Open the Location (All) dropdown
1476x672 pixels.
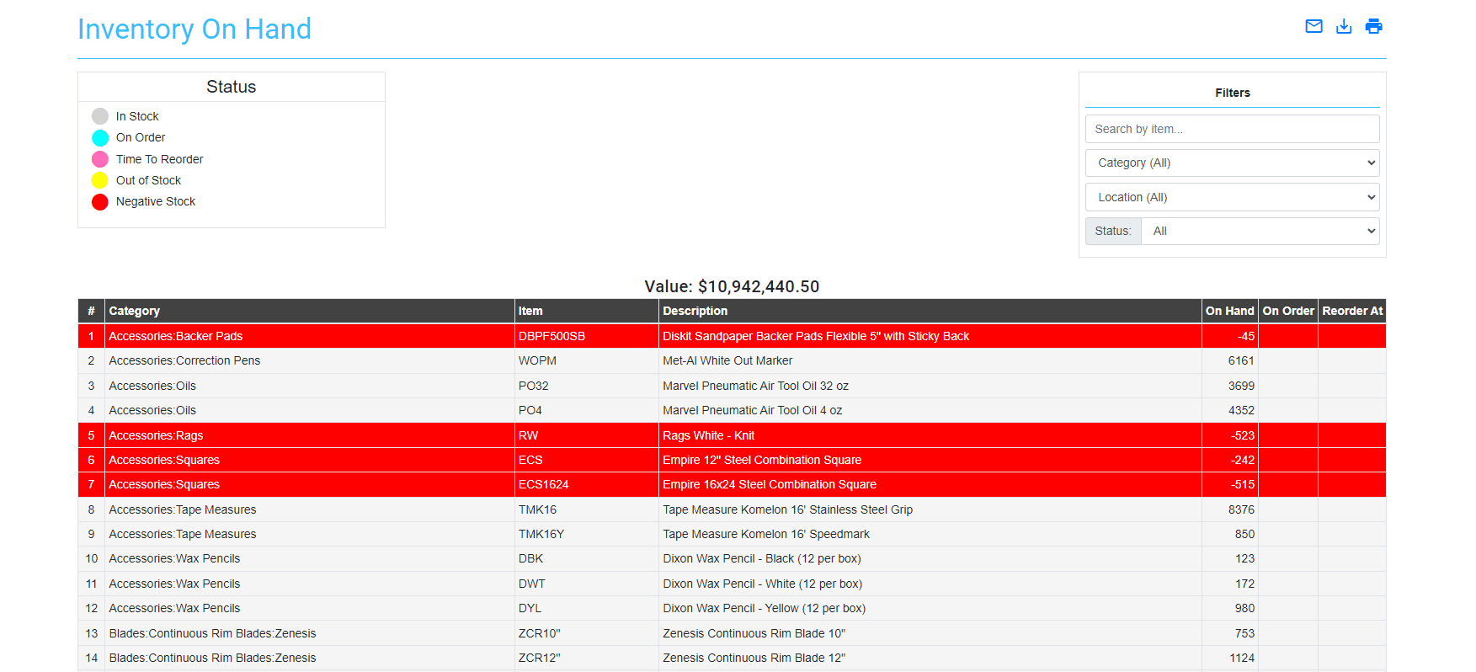(x=1232, y=197)
